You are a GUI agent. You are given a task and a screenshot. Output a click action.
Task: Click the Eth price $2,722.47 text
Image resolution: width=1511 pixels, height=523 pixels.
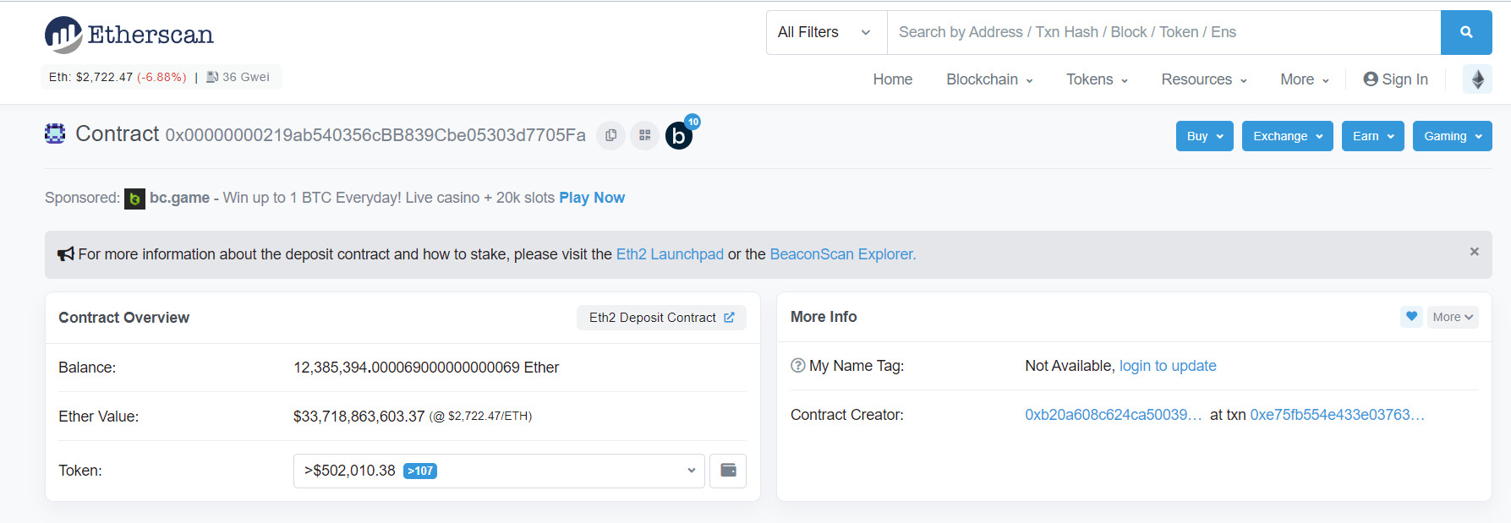pyautogui.click(x=90, y=77)
